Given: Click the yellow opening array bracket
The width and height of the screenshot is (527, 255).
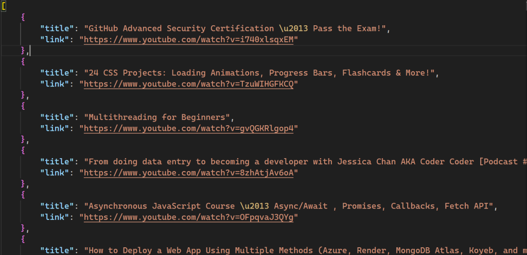Looking at the screenshot, I should pyautogui.click(x=4, y=6).
